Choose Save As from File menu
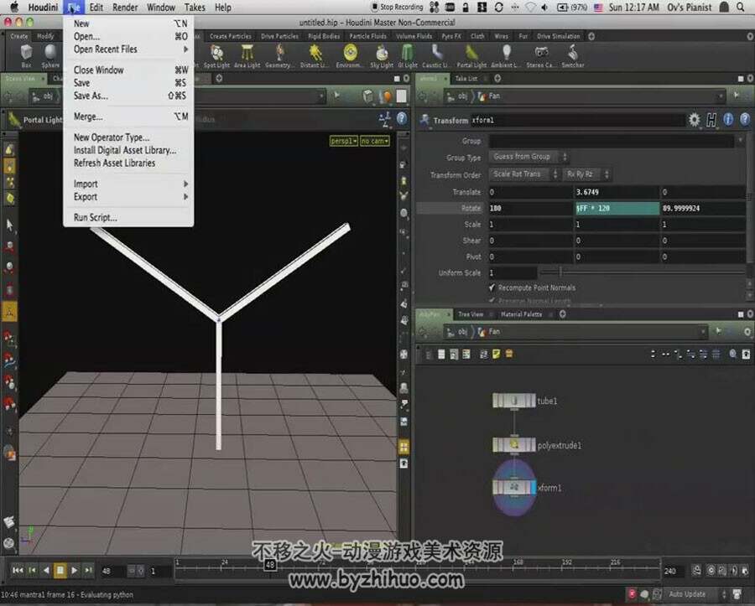This screenshot has width=755, height=606. pos(128,96)
